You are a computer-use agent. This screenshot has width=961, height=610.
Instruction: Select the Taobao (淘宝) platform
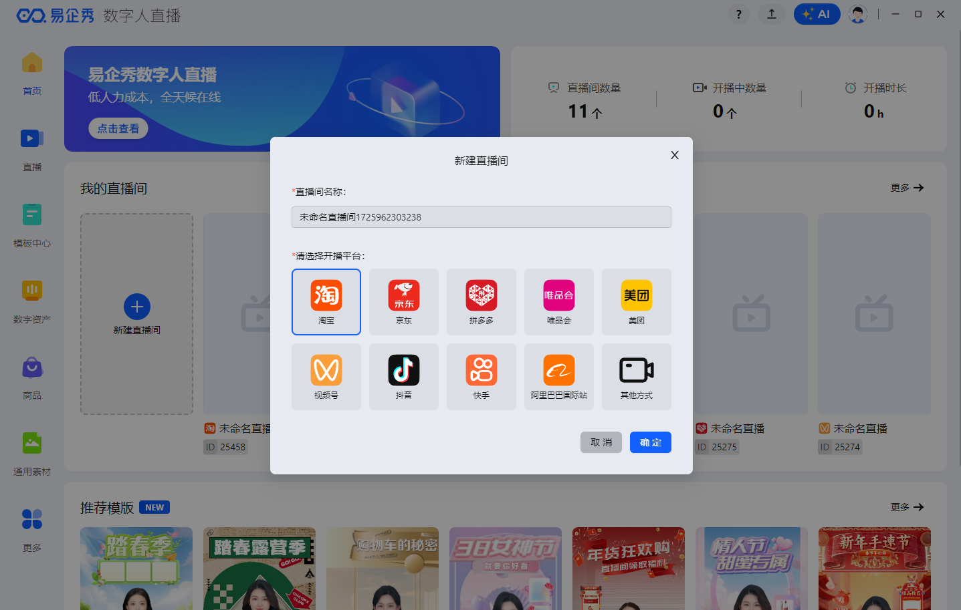pos(326,302)
